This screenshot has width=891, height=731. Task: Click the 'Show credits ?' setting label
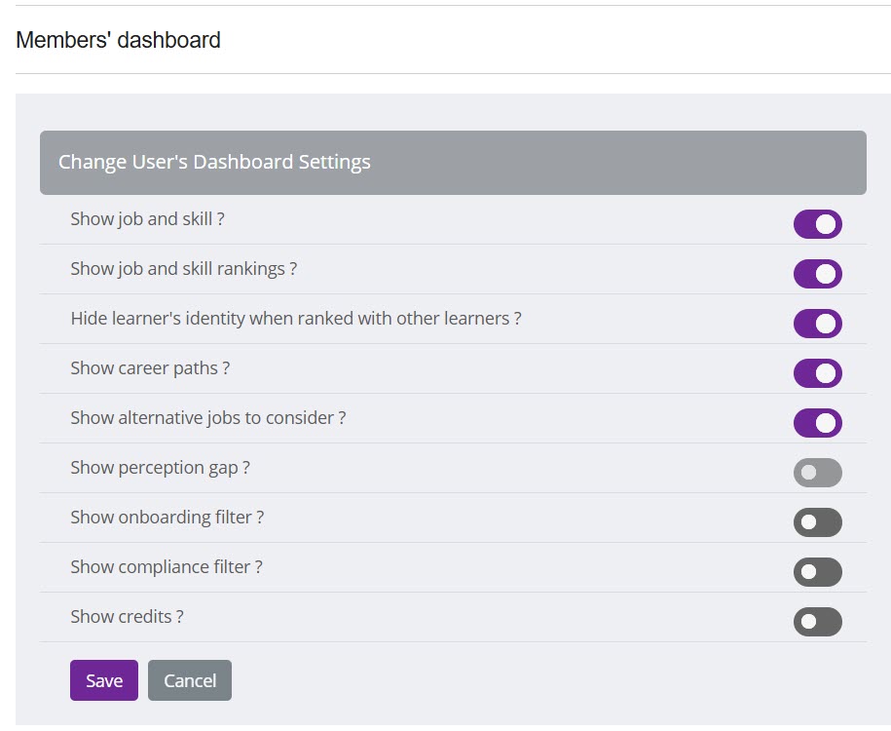[125, 616]
